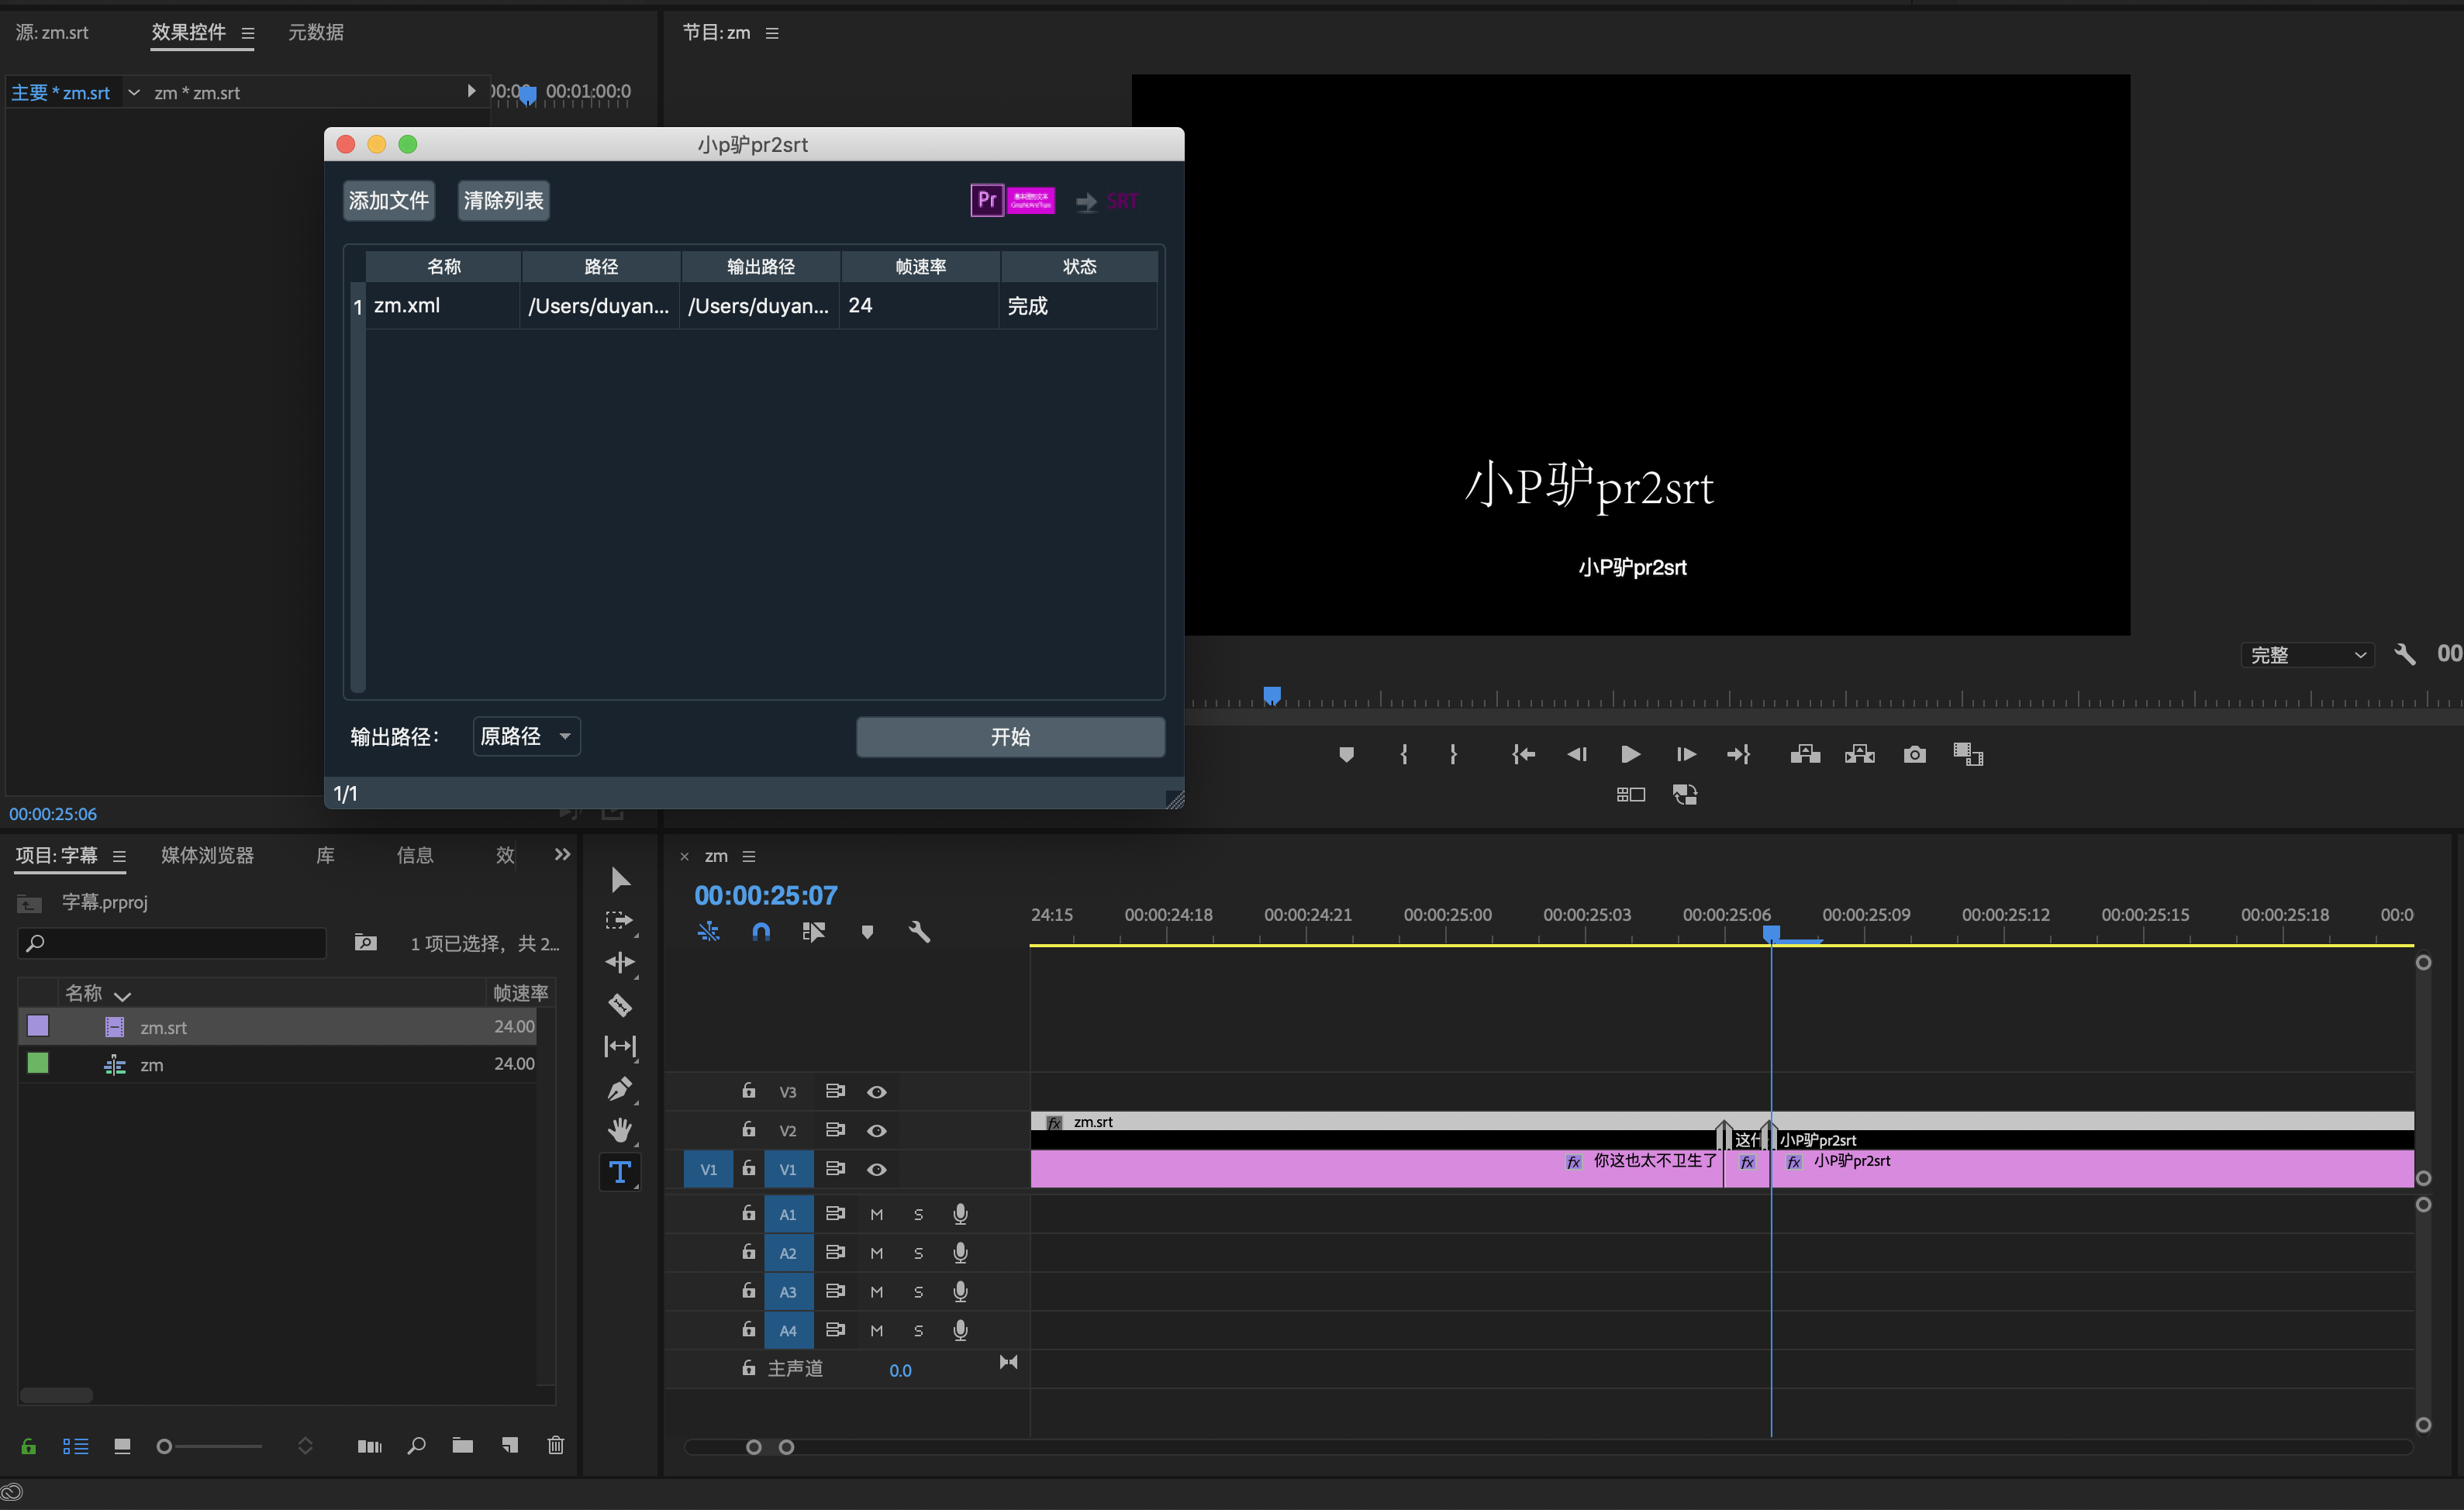2464x1510 pixels.
Task: Toggle insert sequences as nests option
Action: pos(708,932)
